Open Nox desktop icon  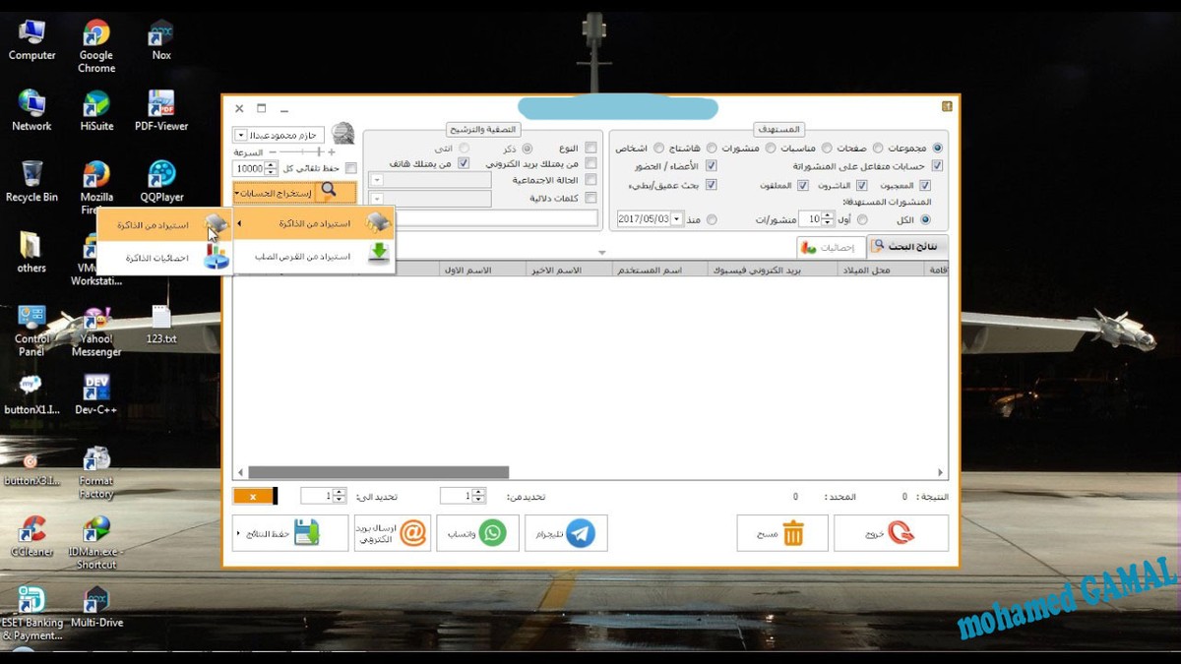(161, 40)
